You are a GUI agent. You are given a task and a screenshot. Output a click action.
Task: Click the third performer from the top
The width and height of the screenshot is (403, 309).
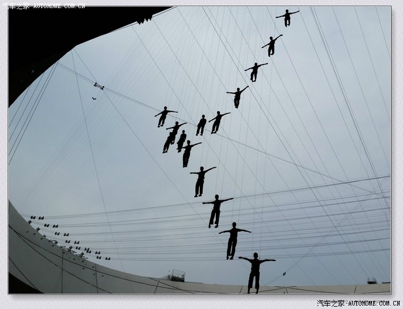tap(254, 71)
